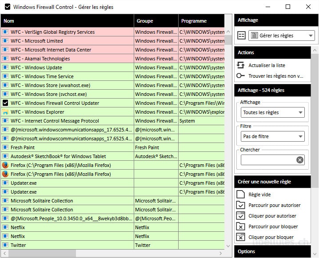Image resolution: width=319 pixels, height=258 pixels.
Task: Select WFC - Windows Time Service row
Action: (113, 76)
